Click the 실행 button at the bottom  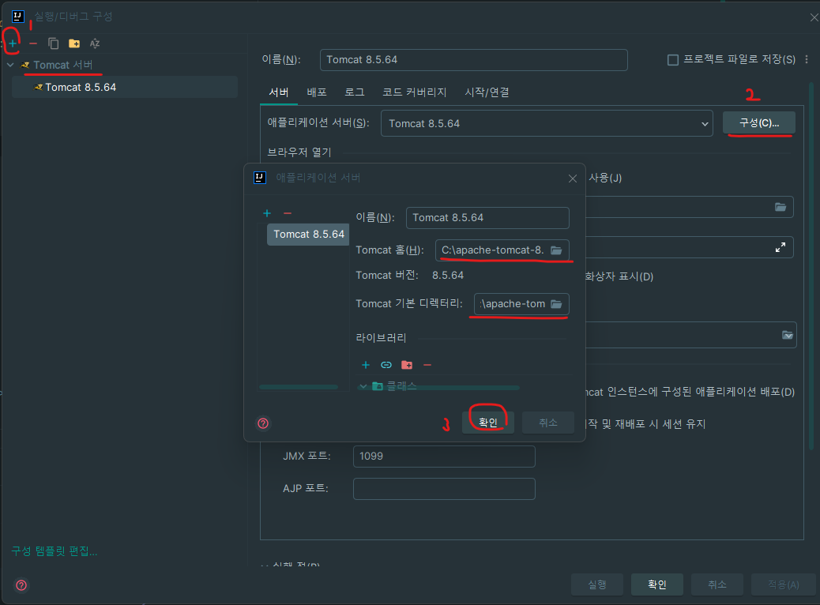(x=596, y=584)
